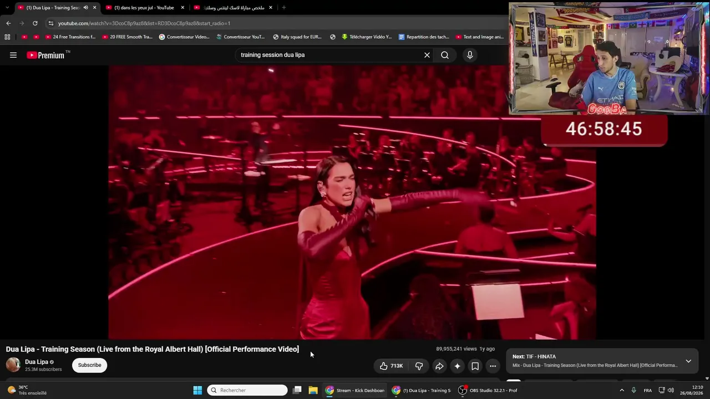
Task: Close the Arabic-titled tab
Action: [x=271, y=8]
